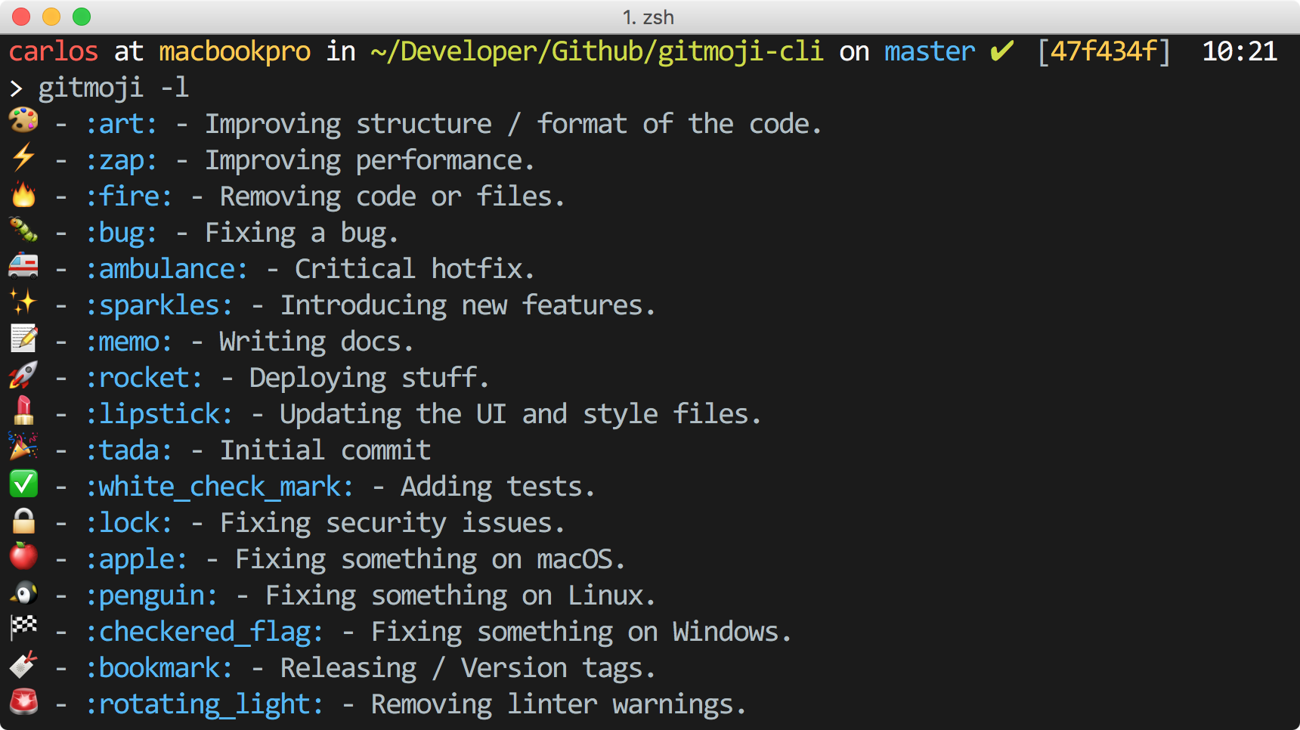The width and height of the screenshot is (1300, 730).
Task: Click the :checkered_flag: code text
Action: point(204,632)
